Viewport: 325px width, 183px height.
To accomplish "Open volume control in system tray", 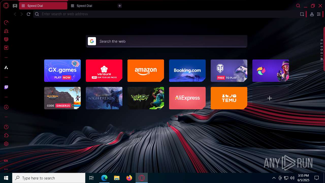I will click(292, 178).
